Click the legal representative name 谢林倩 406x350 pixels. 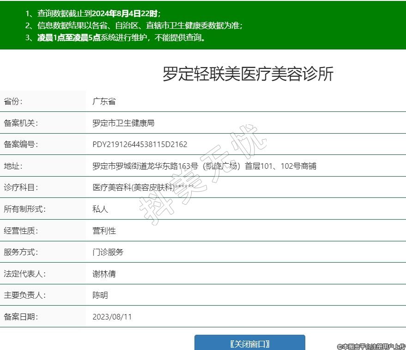[104, 274]
